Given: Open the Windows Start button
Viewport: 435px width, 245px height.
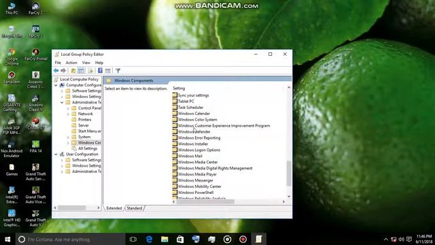Looking at the screenshot, I should point(7,239).
